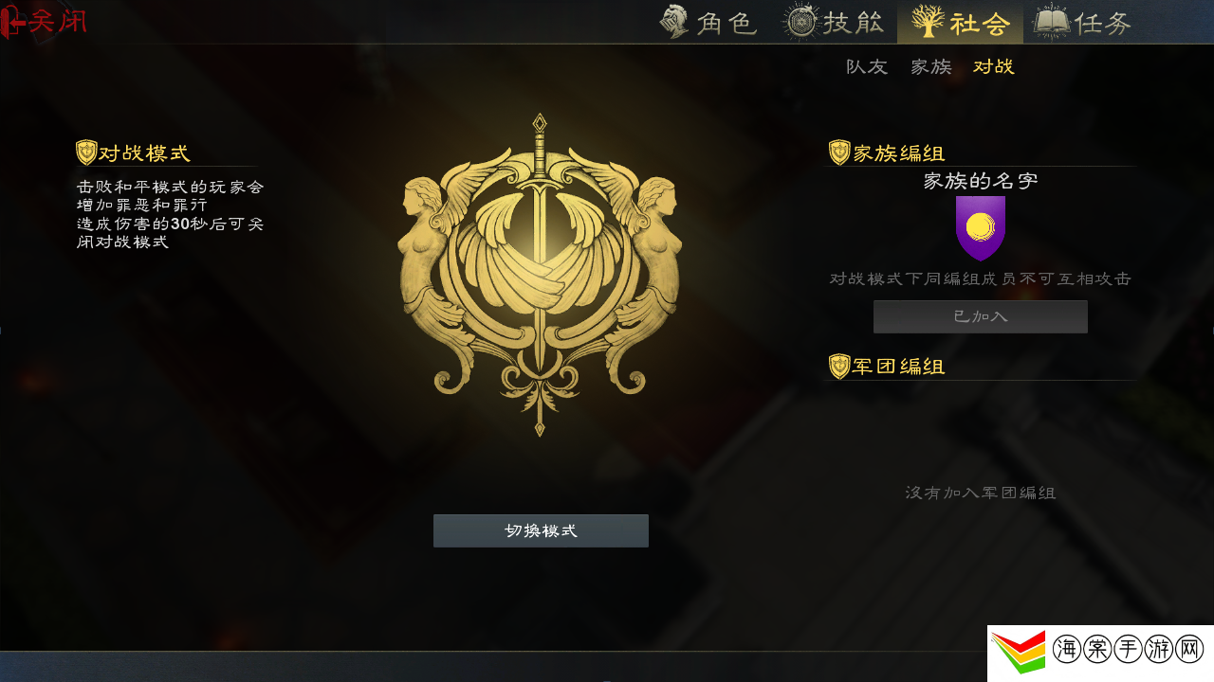The image size is (1214, 682).
Task: Click the shield icon beside 家族编组
Action: click(x=839, y=153)
